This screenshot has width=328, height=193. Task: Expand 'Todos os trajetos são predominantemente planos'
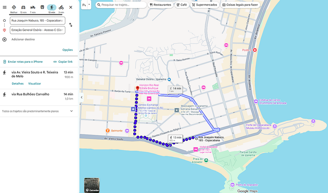pos(39,111)
